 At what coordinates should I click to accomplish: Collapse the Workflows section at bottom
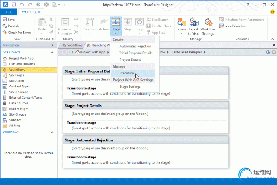click(x=52, y=132)
